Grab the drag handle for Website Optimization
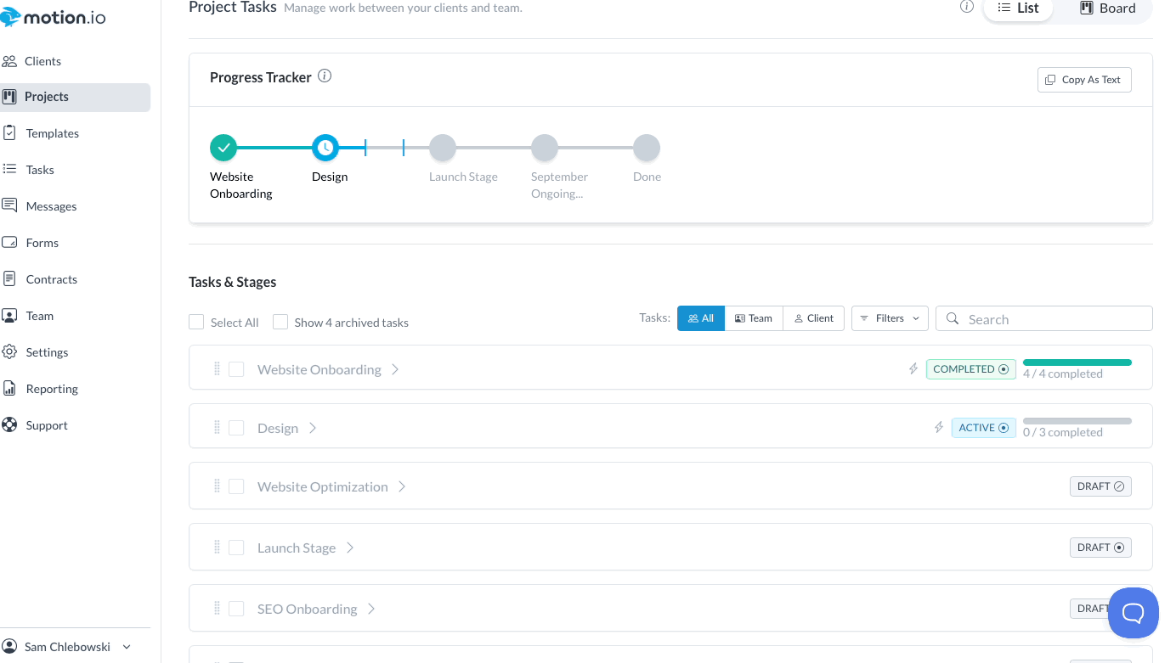This screenshot has width=1176, height=663. click(x=217, y=486)
